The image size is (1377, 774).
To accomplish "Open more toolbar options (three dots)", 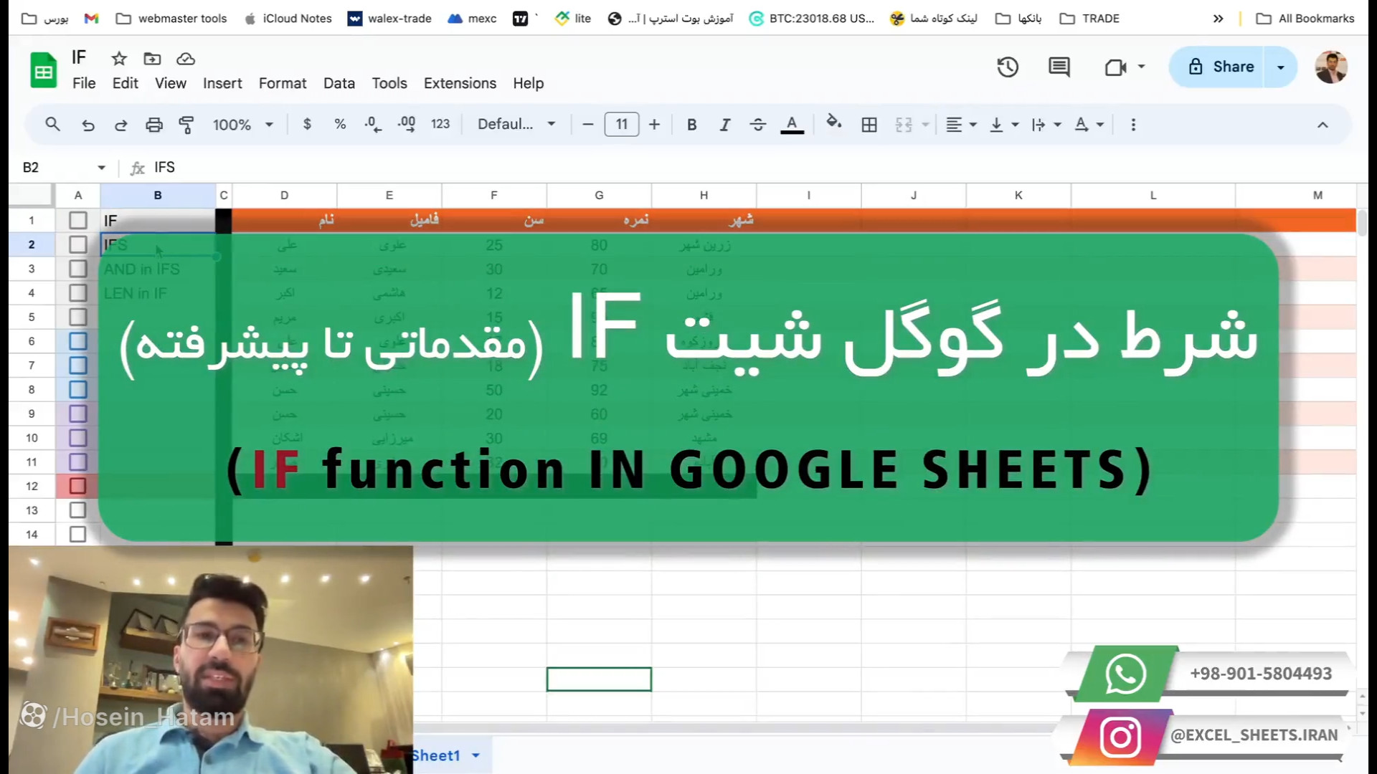I will pos(1133,125).
